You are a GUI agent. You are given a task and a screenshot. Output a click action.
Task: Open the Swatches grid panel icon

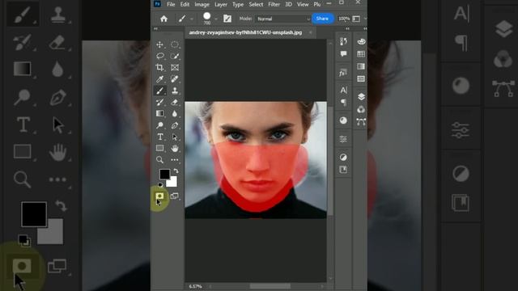click(x=361, y=54)
